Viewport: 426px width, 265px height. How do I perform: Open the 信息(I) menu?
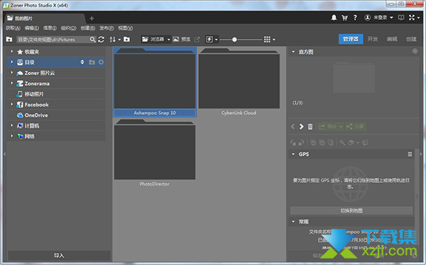pos(50,28)
